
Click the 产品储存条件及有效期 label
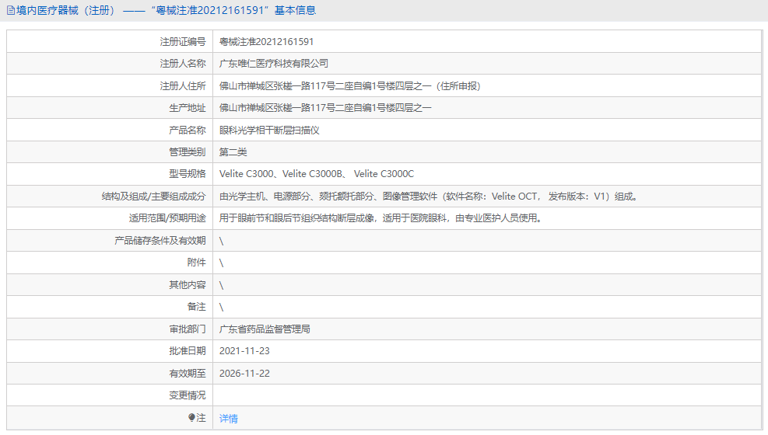160,241
